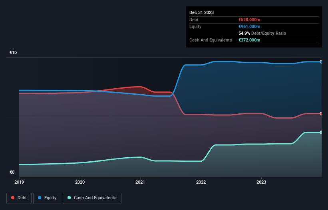Click the €528.000m debt value

(x=249, y=20)
